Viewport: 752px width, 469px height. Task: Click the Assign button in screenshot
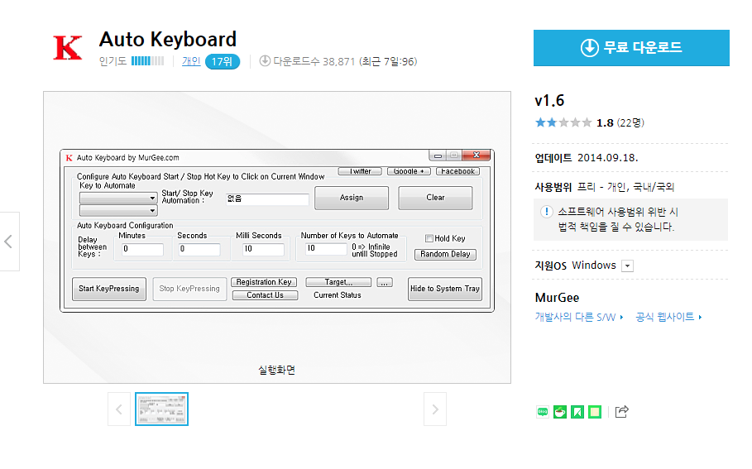click(352, 198)
